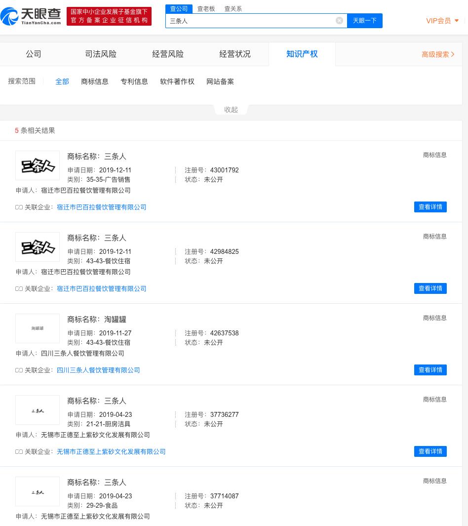Open 高级搜索 advanced search

(438, 54)
